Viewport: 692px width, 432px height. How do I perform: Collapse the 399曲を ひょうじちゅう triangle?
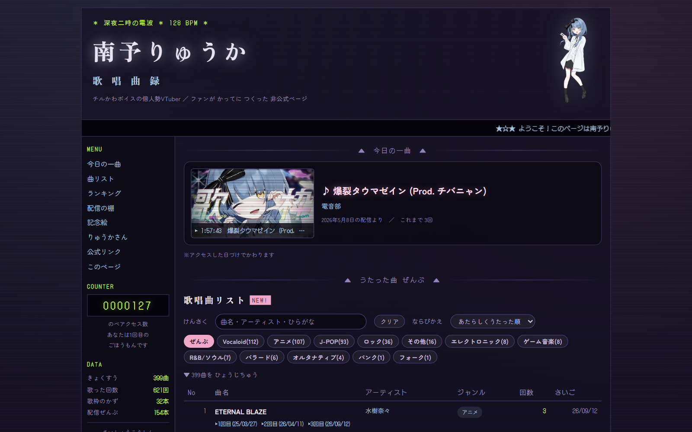(186, 375)
